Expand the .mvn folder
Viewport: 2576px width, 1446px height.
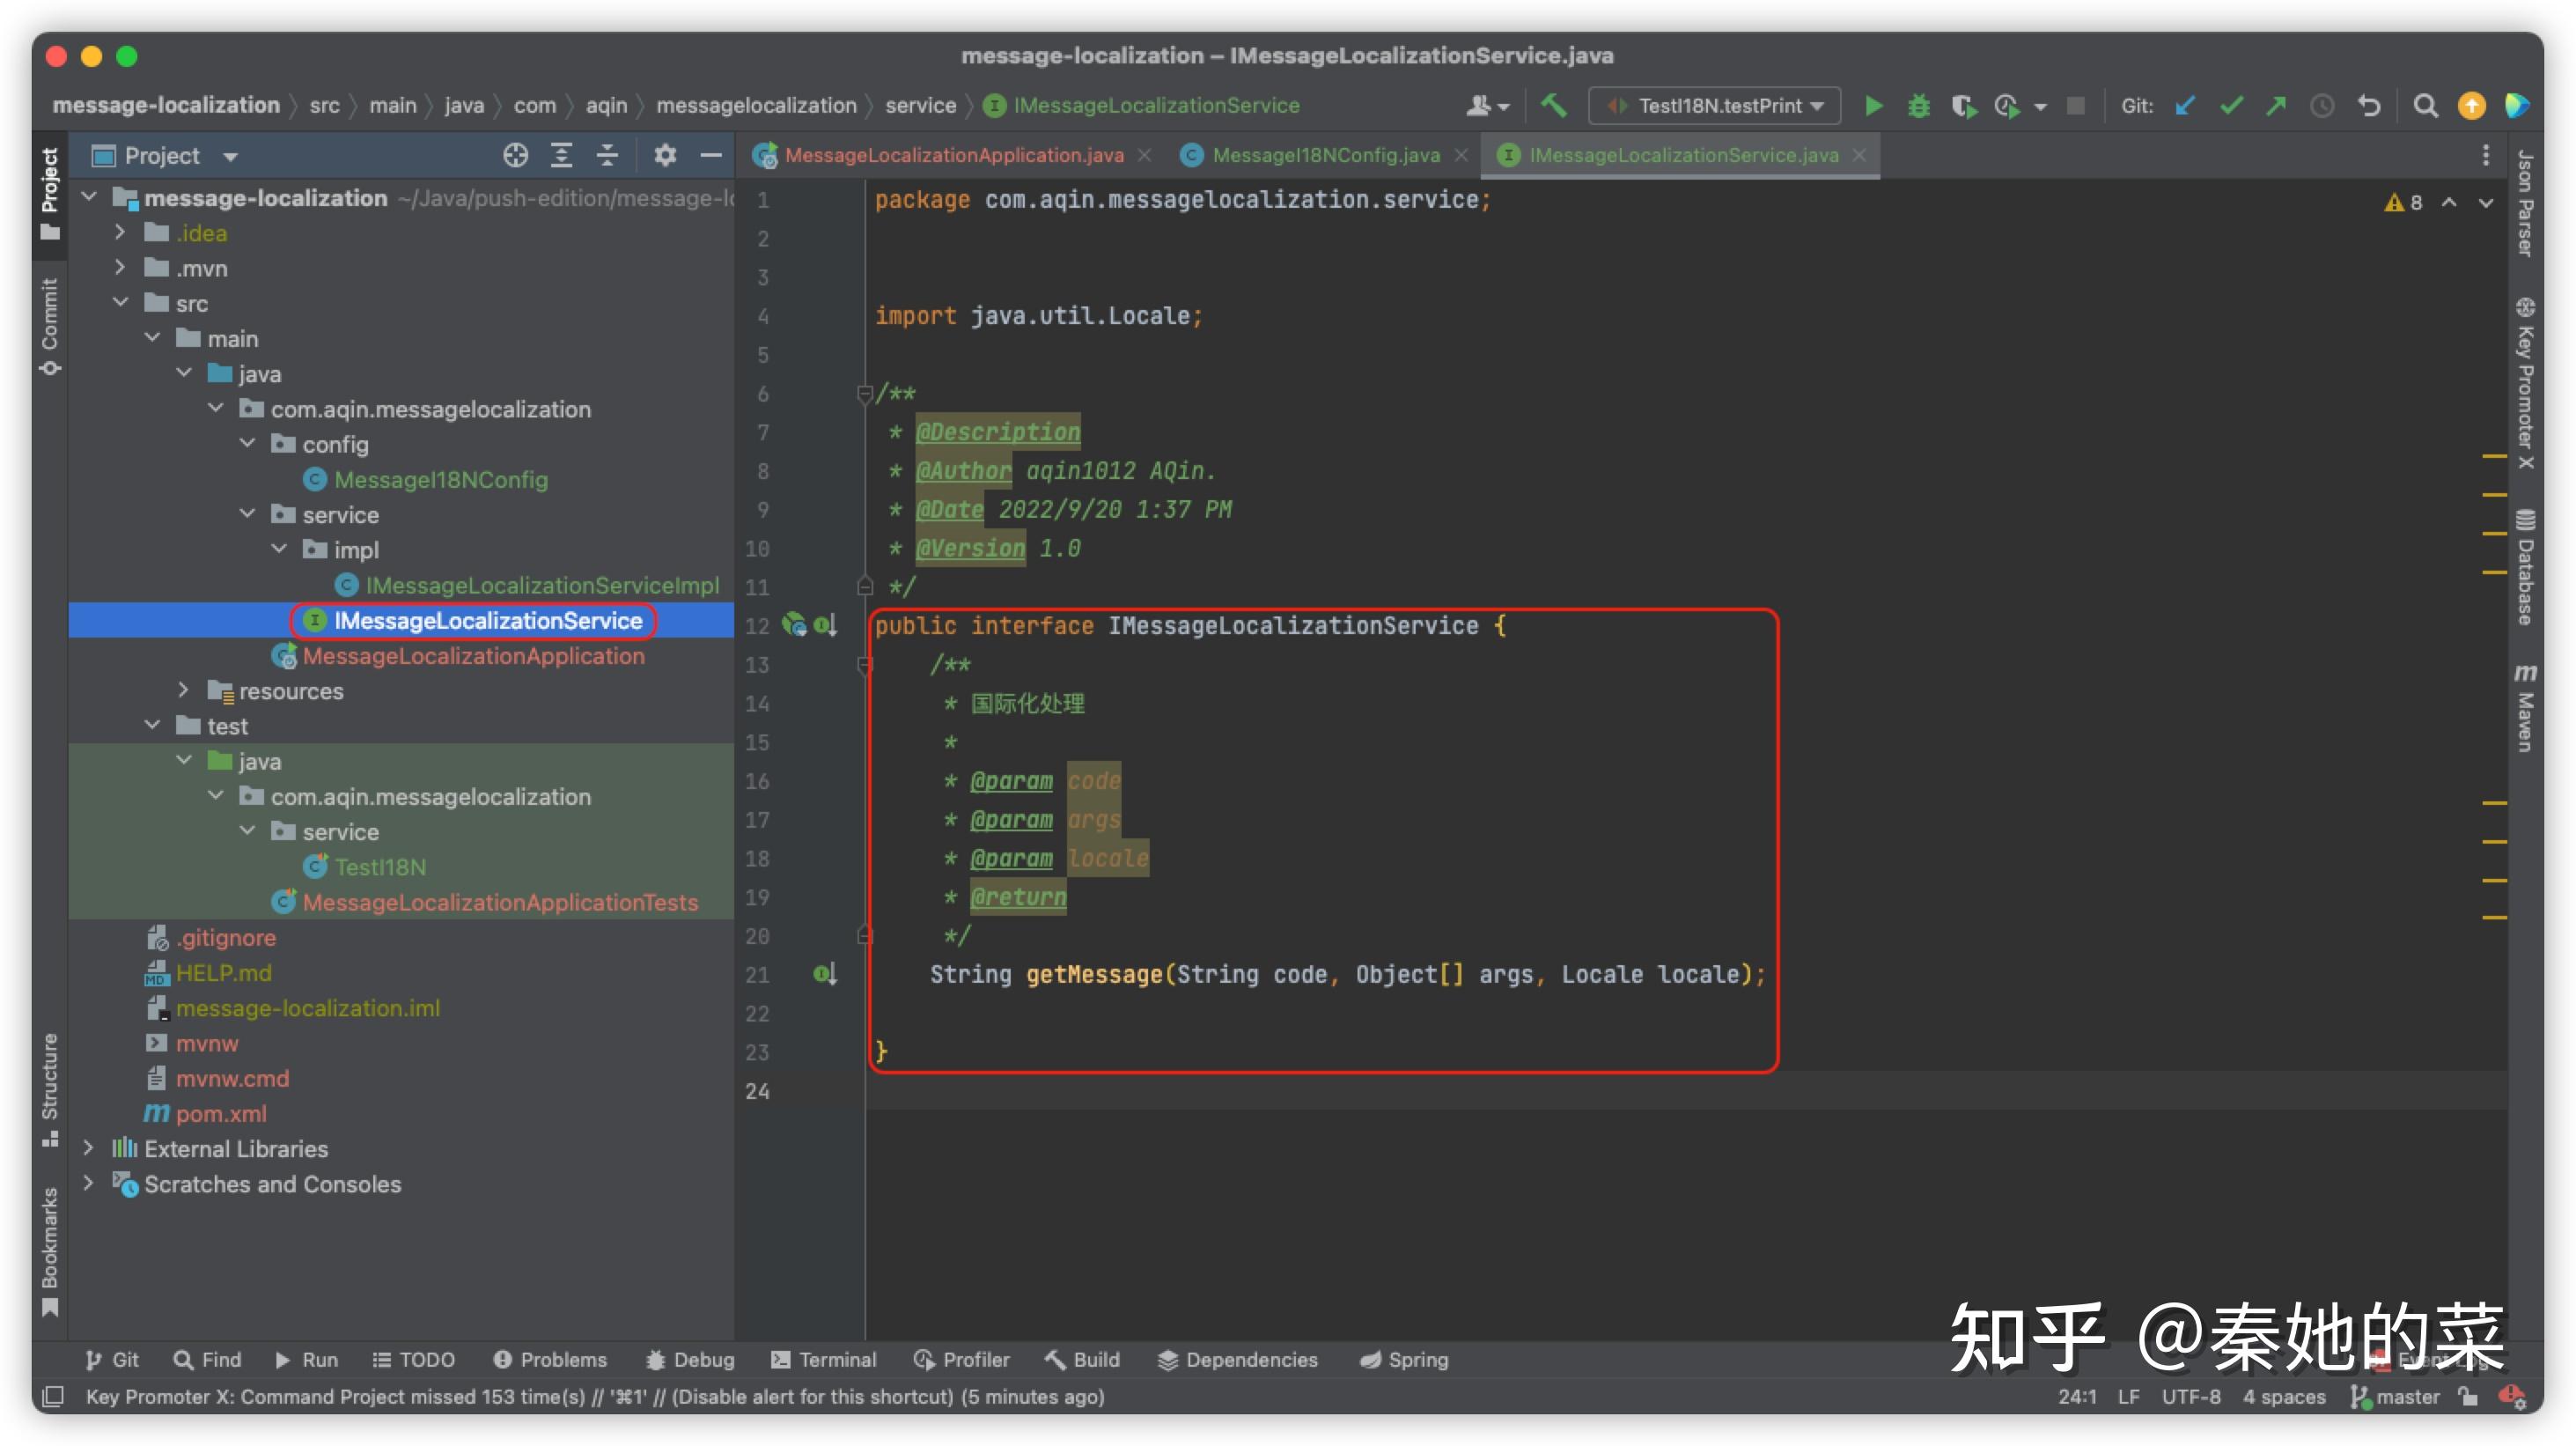(x=120, y=267)
